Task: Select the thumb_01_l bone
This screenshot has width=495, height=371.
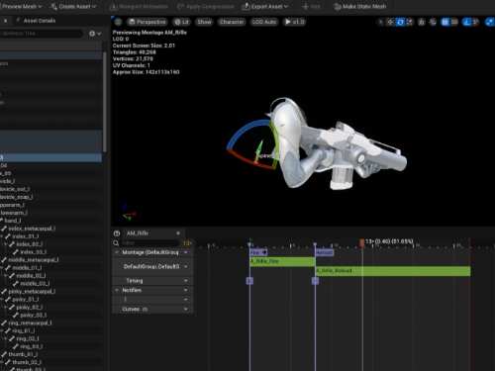Action: tap(23, 354)
